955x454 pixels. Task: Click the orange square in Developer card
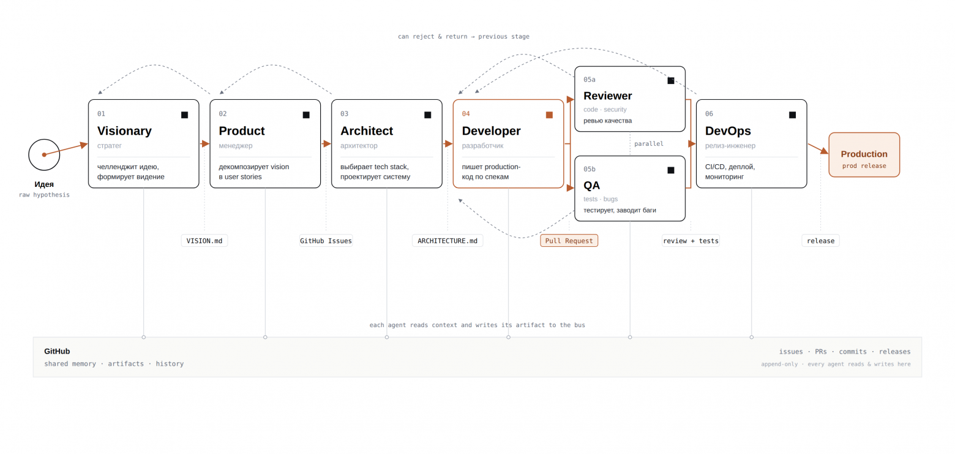point(549,115)
